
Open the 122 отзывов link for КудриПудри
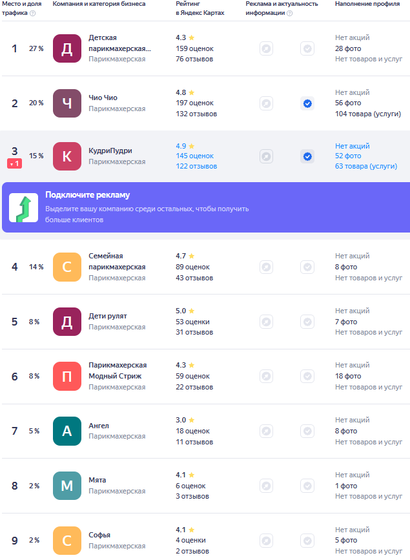(x=196, y=167)
